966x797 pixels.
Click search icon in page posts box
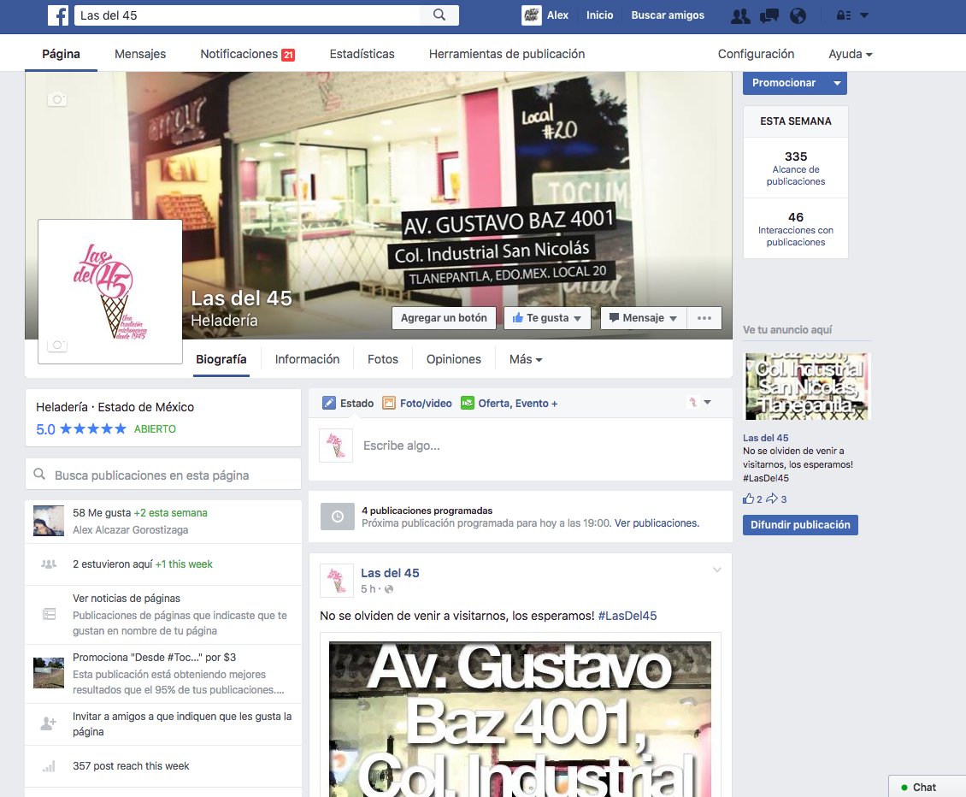tap(39, 474)
